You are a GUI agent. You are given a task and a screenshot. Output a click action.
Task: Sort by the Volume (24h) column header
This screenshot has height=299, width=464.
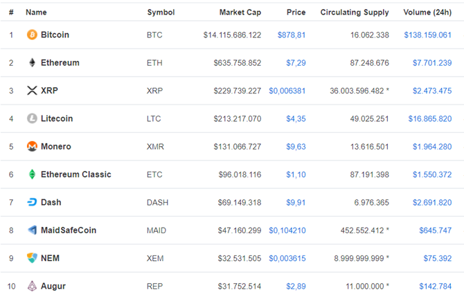point(427,12)
